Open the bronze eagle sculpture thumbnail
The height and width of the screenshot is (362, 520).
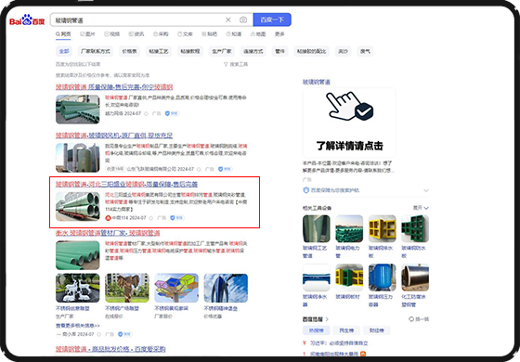tap(127, 288)
